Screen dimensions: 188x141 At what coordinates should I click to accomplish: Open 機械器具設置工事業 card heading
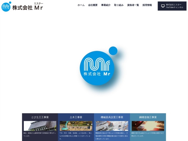click(112, 117)
